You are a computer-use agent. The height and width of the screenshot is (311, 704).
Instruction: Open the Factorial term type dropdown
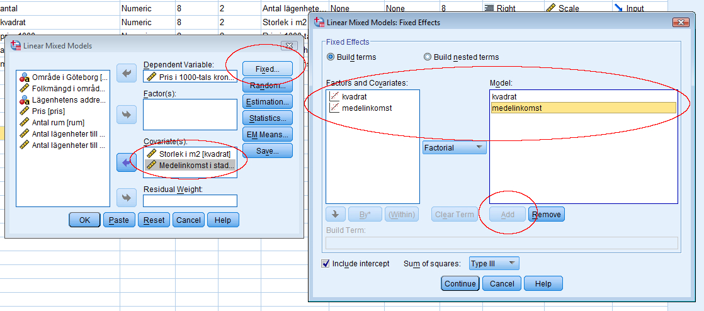[454, 148]
